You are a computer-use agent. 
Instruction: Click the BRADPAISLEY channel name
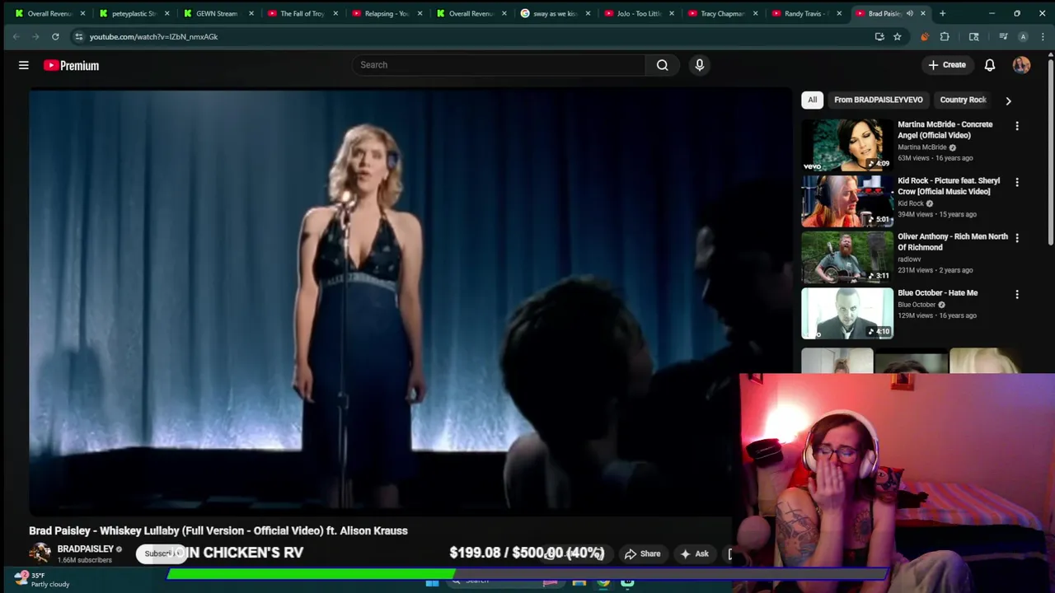(85, 549)
